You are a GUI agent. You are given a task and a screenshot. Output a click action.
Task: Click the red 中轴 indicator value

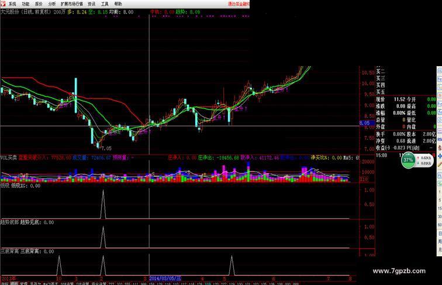[x=162, y=12]
